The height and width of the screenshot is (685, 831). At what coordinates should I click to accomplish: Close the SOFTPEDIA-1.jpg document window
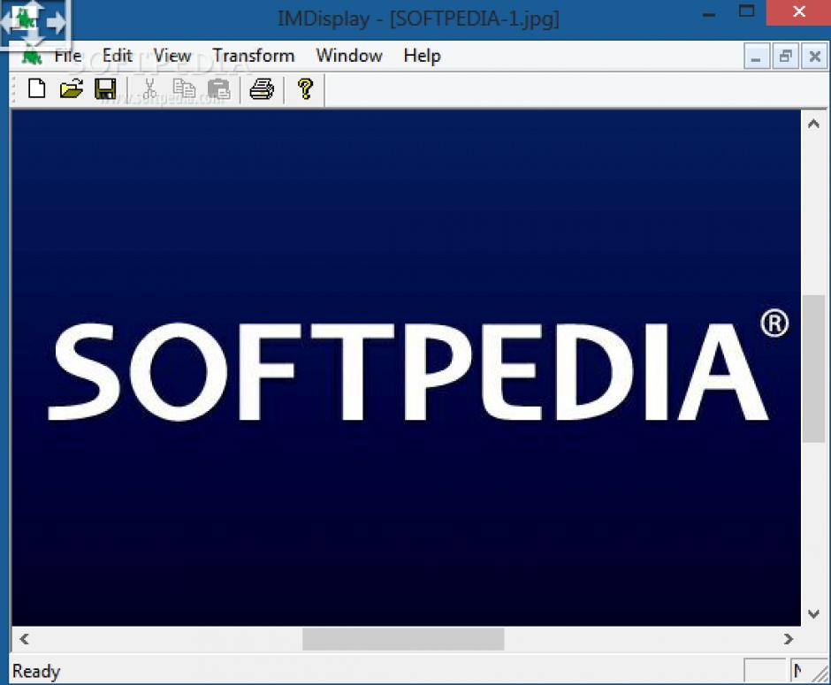814,57
